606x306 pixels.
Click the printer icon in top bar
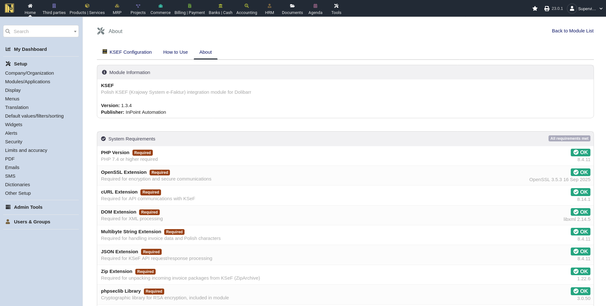[x=547, y=9]
